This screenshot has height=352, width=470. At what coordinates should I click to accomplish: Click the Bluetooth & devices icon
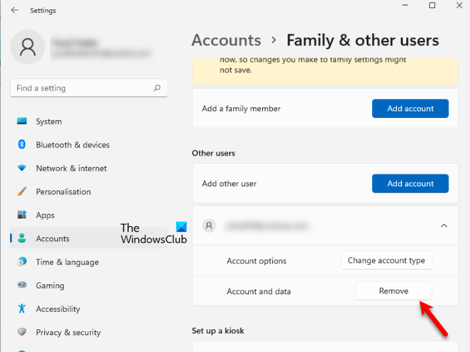[x=22, y=145]
